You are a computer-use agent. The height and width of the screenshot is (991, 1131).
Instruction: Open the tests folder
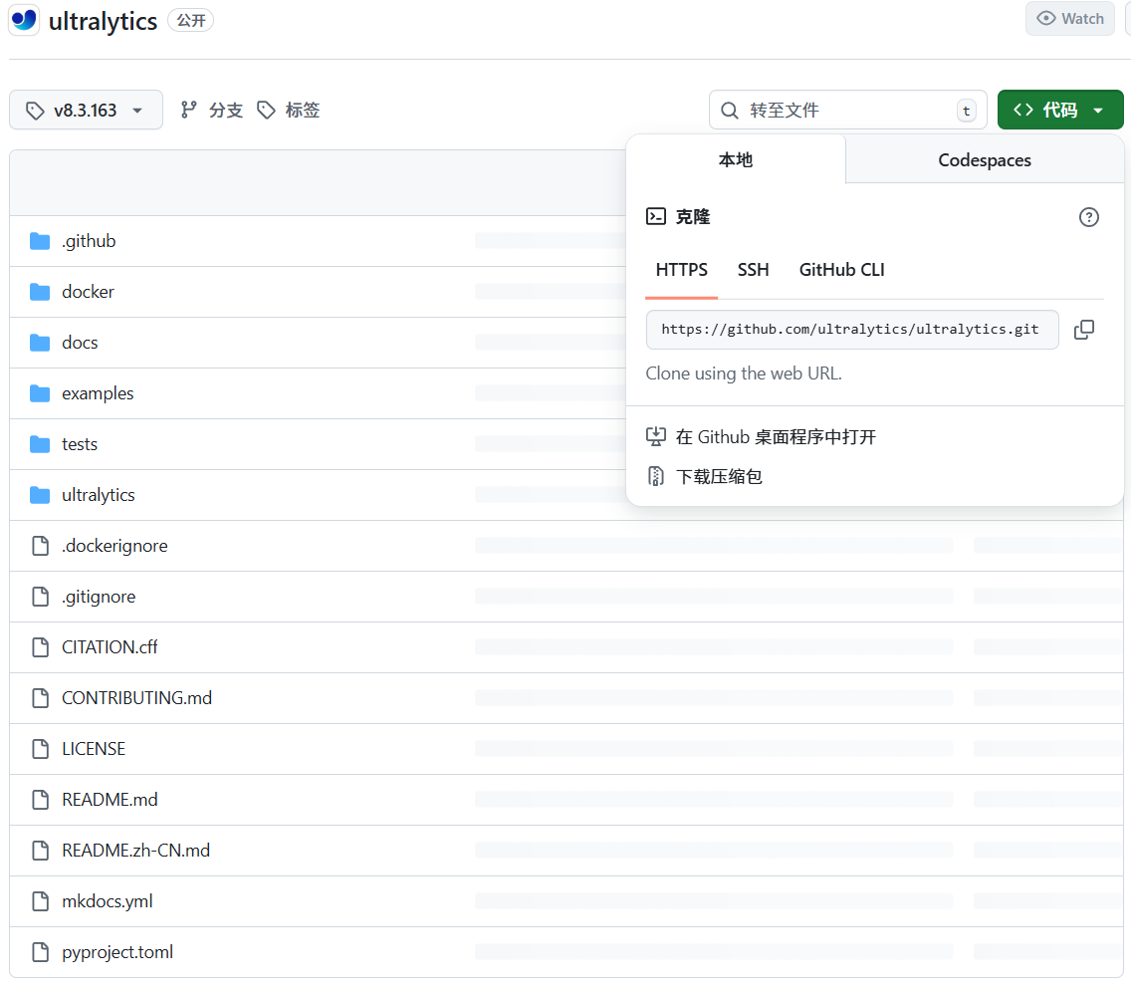tap(80, 444)
